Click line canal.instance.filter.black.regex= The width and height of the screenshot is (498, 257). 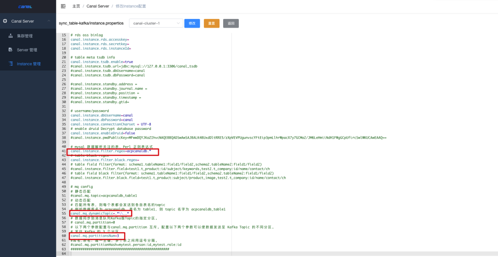point(105,160)
